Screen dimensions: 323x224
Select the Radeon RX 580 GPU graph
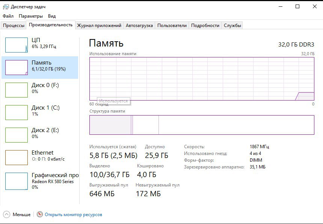pyautogui.click(x=17, y=181)
